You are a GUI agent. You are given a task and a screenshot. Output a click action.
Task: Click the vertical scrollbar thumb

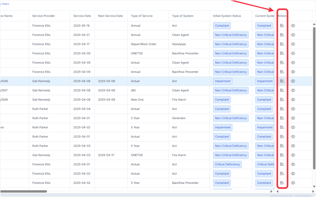314,98
